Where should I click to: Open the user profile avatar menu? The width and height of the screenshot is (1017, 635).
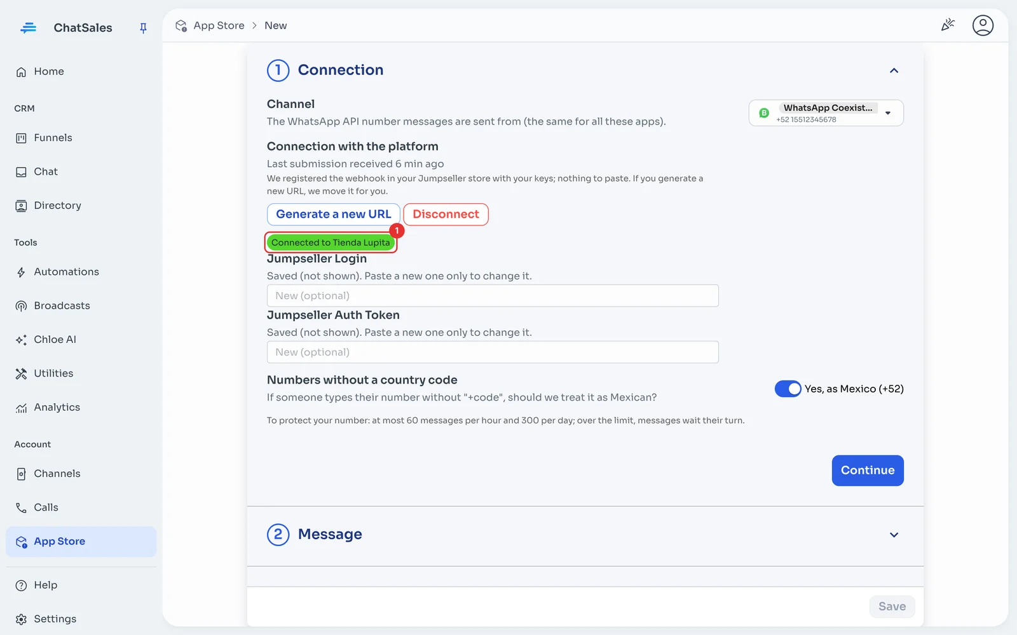tap(983, 25)
